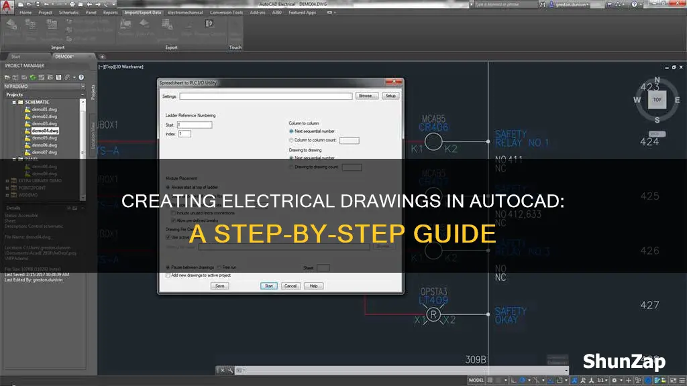687x386 pixels.
Task: Click the new drawing tab plus icon
Action: (102, 56)
